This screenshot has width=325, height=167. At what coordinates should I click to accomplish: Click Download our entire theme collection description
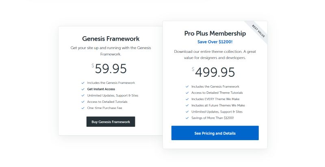(x=215, y=55)
